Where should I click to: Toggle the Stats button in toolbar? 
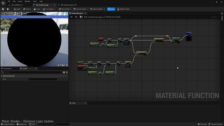click(x=111, y=9)
